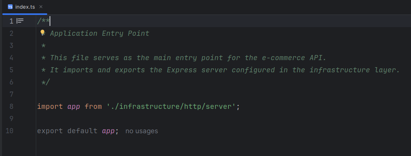Viewport: 411px width, 156px height.
Task: Click line number 5 in the gutter
Action: point(11,70)
